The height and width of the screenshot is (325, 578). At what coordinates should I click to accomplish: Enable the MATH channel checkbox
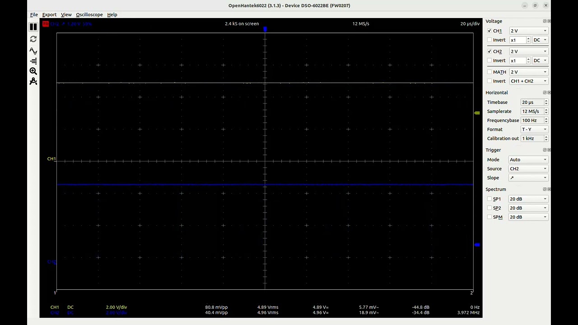[489, 72]
